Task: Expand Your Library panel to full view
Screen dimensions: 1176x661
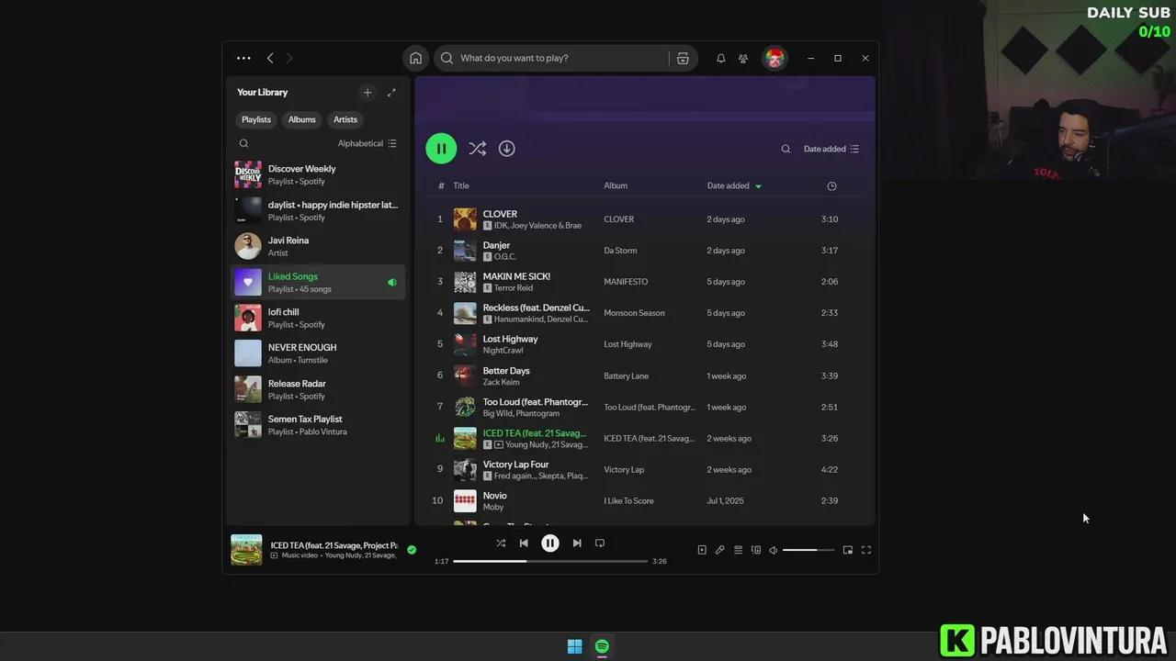Action: (391, 92)
